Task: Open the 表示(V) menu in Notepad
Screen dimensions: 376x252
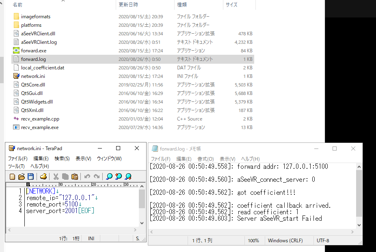Action: pos(227,159)
